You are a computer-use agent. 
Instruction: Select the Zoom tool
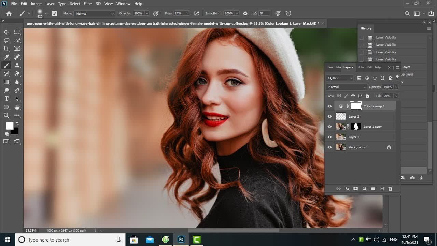[x=6, y=115]
